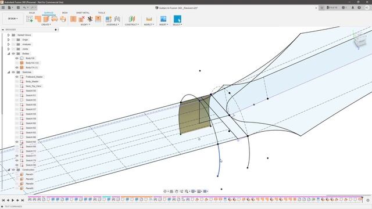Toggle visibility of Bodies folder
Viewport: 372px width, 209px height.
(x=13, y=53)
